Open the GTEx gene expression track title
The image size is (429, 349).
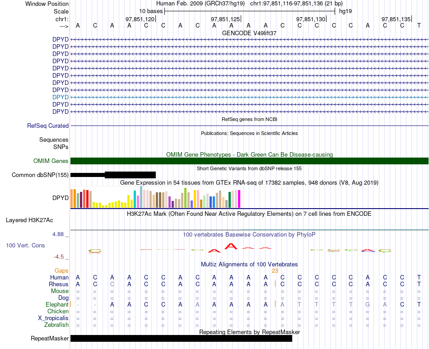(x=249, y=183)
